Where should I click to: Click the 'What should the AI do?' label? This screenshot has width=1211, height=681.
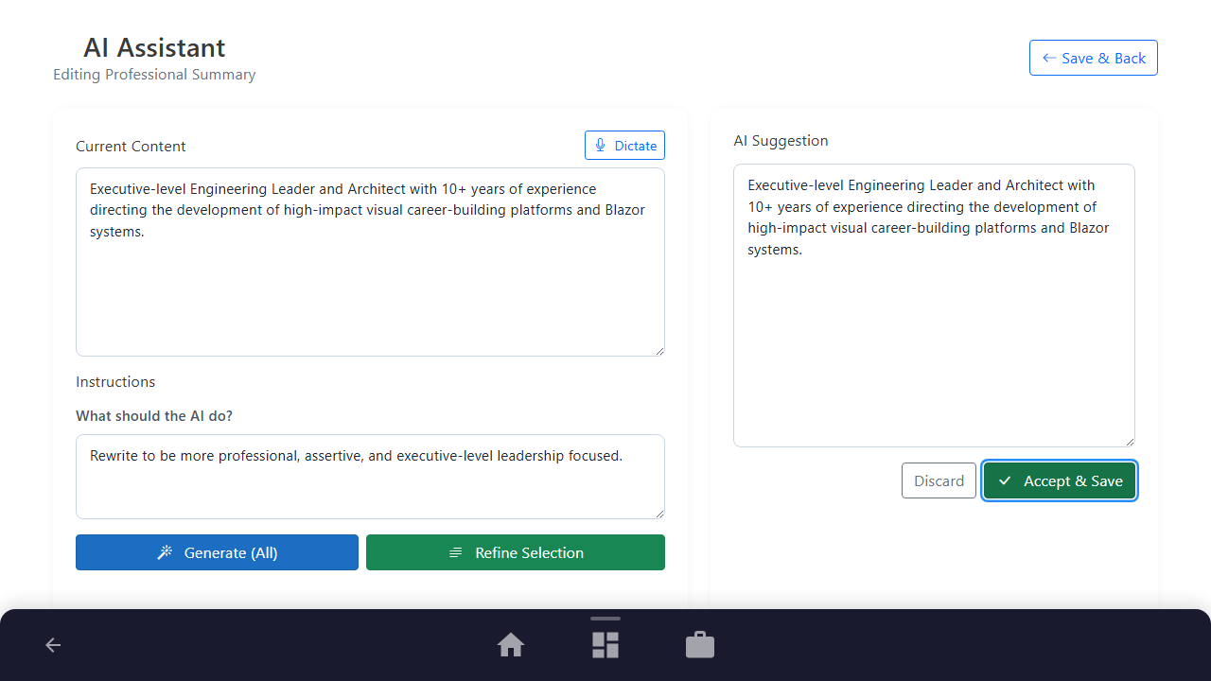click(x=154, y=416)
